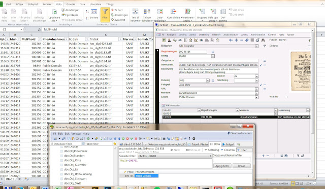Click house icon in MuseumPlus toolbar
Screen dimensions: 325x189
coord(190,40)
